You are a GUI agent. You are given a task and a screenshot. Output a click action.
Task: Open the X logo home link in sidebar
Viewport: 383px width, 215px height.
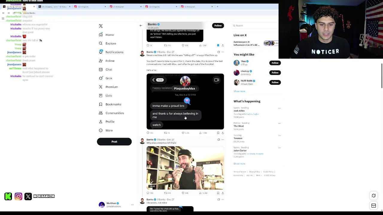101,26
